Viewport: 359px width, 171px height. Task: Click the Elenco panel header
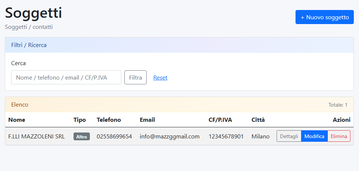coord(20,105)
